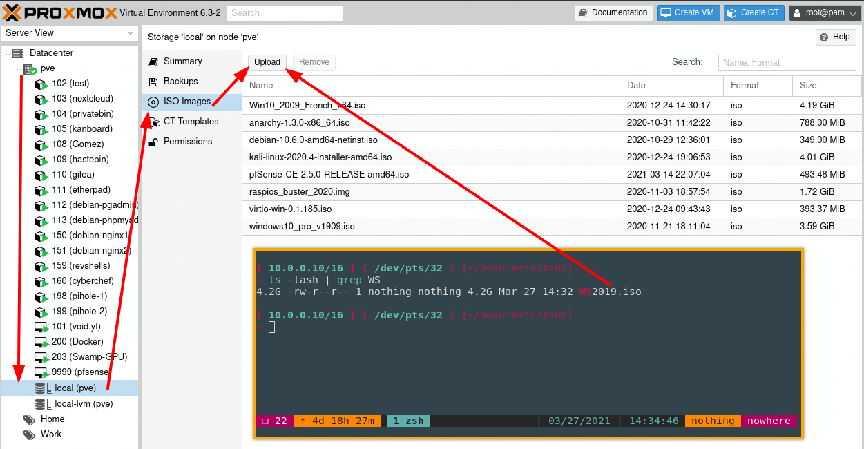Viewport: 864px width, 449px height.
Task: Click the 1 zsh tmux window tab
Action: point(409,421)
